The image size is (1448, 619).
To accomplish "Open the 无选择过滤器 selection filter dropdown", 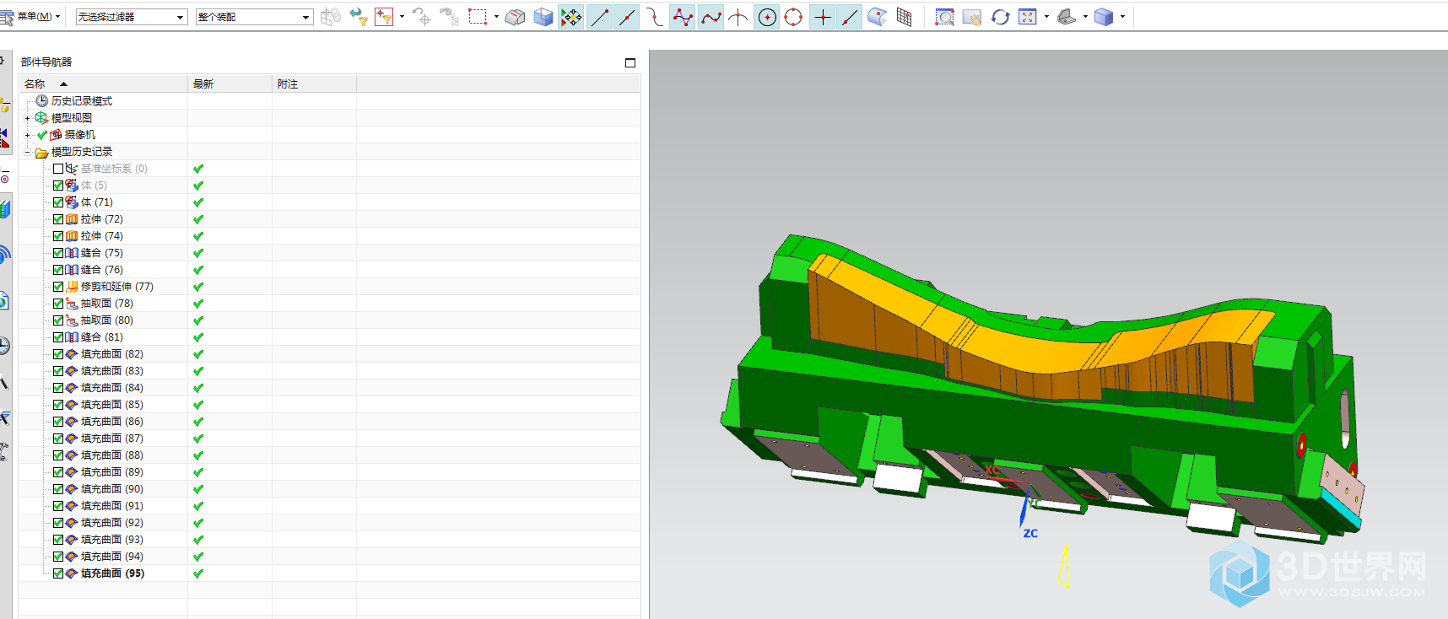I will pyautogui.click(x=131, y=17).
